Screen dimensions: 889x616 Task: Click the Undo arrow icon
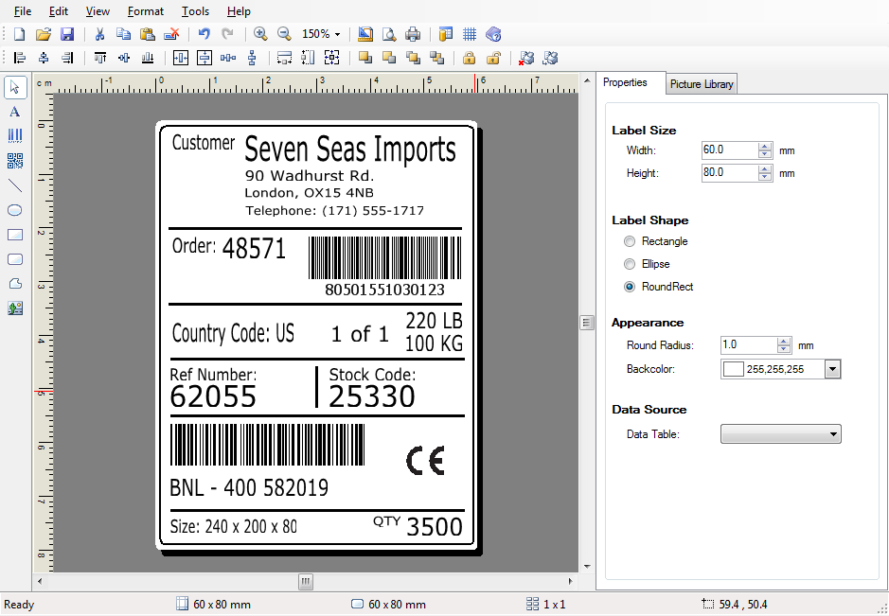[x=204, y=34]
